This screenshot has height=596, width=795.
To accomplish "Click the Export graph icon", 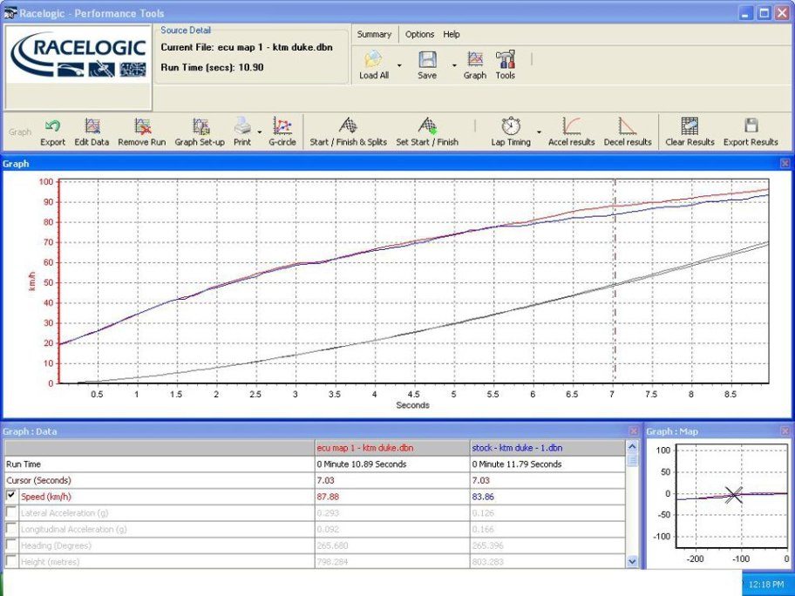I will tap(52, 126).
